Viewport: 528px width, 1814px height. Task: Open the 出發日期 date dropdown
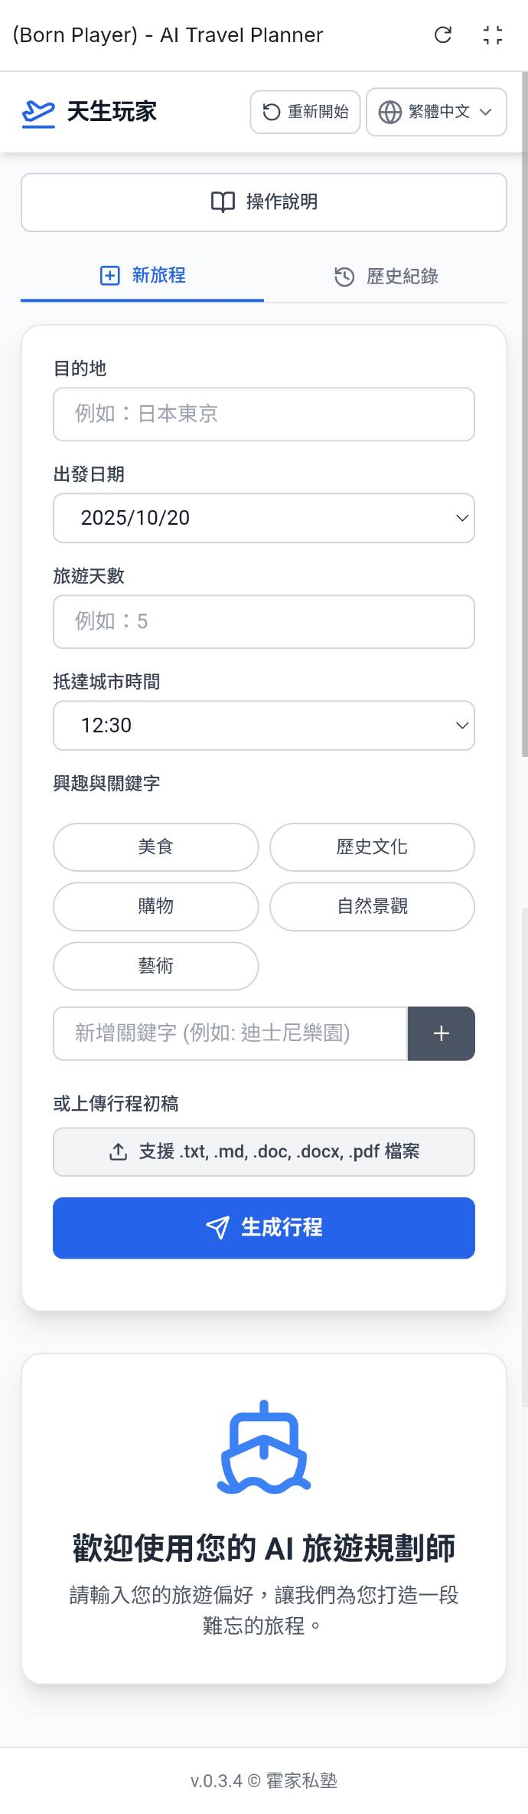pos(264,518)
